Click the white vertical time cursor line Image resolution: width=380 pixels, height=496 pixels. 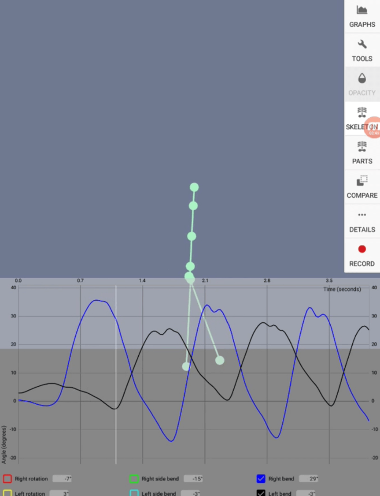pyautogui.click(x=116, y=375)
